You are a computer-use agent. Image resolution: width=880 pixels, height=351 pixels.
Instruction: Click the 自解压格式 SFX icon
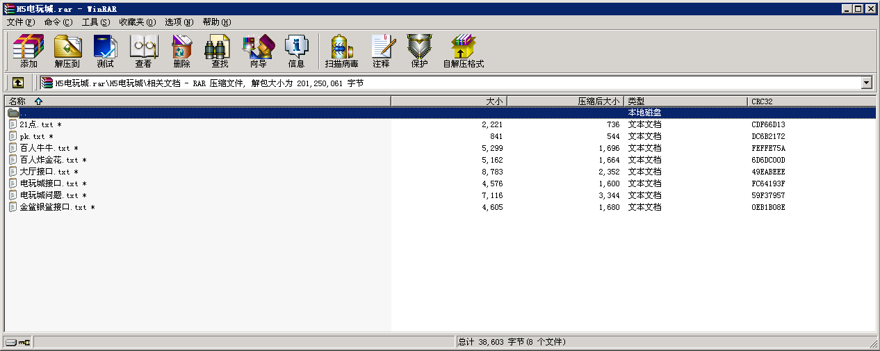463,51
